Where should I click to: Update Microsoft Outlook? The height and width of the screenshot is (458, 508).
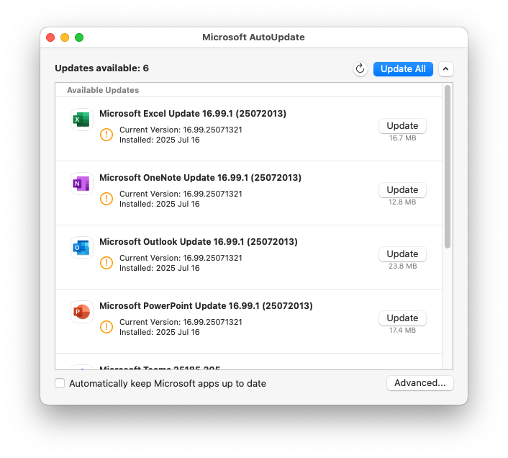click(402, 254)
